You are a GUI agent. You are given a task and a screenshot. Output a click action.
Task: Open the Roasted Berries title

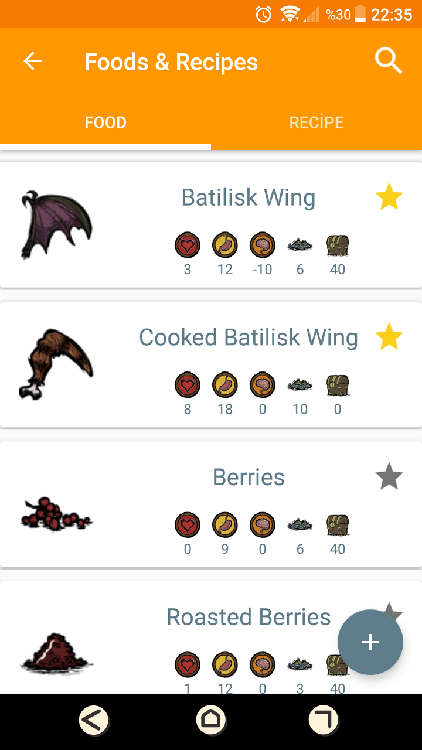pos(249,617)
